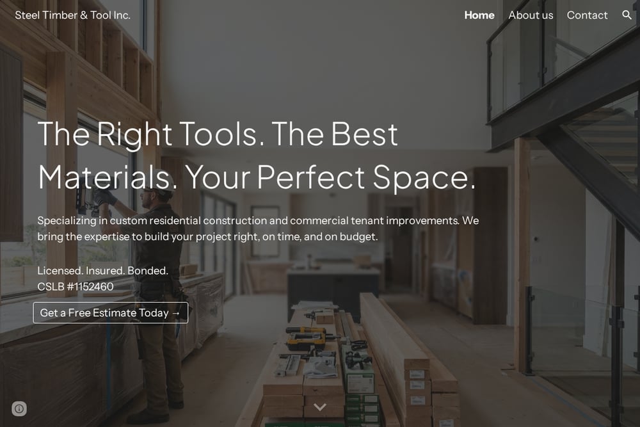Image resolution: width=640 pixels, height=427 pixels.
Task: Click the headline 'The Right Tools. The Best'
Action: pyautogui.click(x=218, y=134)
